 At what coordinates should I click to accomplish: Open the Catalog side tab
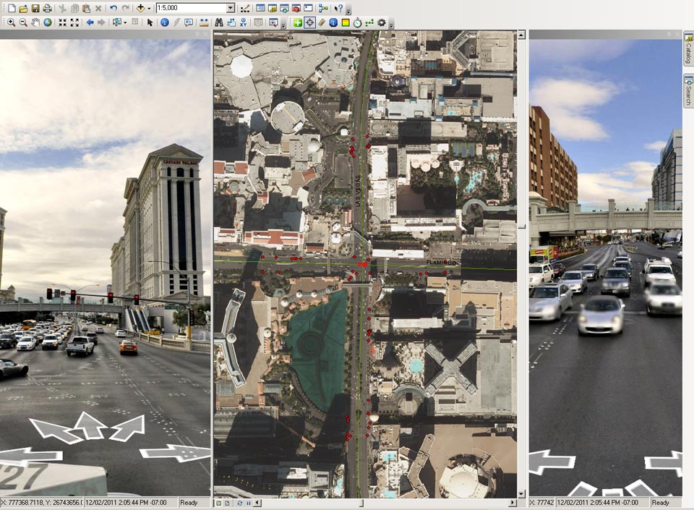(x=688, y=52)
